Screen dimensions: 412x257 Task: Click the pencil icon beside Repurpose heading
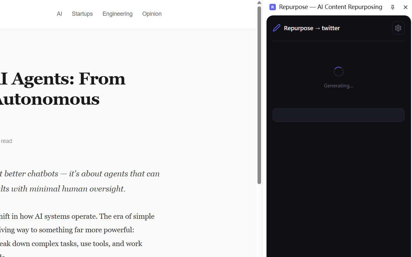click(x=276, y=28)
